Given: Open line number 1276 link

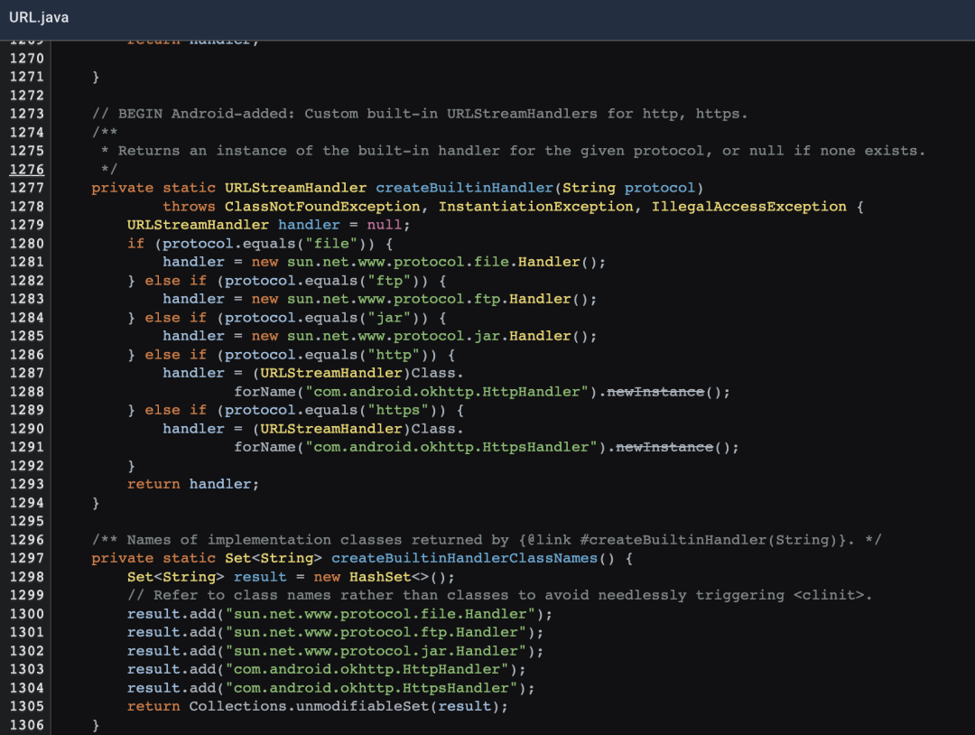Looking at the screenshot, I should pyautogui.click(x=27, y=169).
